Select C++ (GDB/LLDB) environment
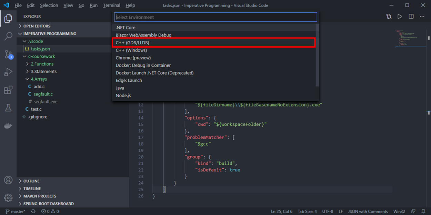The image size is (431, 215). (x=214, y=43)
